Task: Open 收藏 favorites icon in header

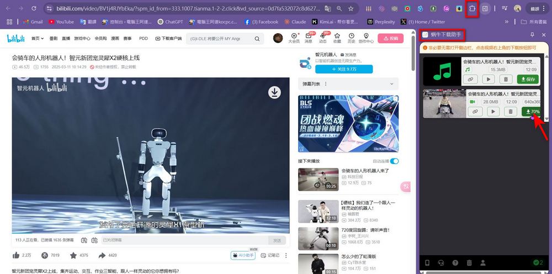Action: (337, 38)
